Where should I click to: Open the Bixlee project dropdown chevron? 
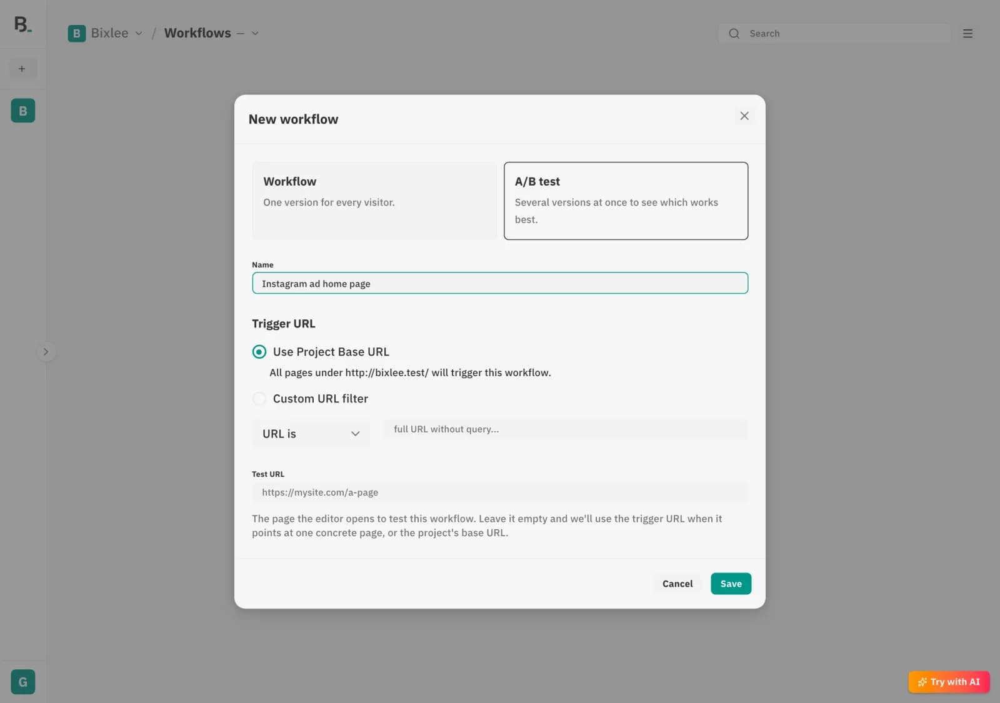pyautogui.click(x=139, y=34)
